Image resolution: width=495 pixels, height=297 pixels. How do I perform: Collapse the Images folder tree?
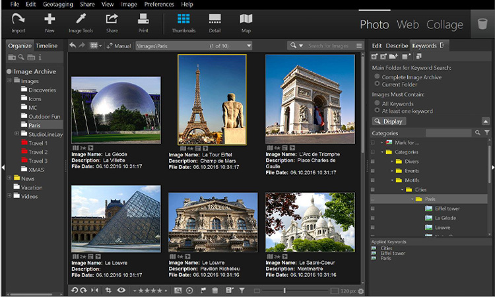click(x=9, y=80)
